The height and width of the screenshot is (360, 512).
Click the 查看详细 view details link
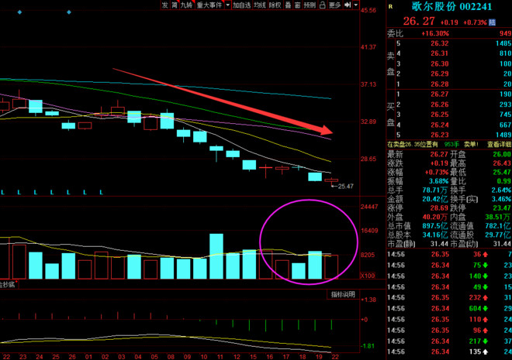(x=499, y=144)
